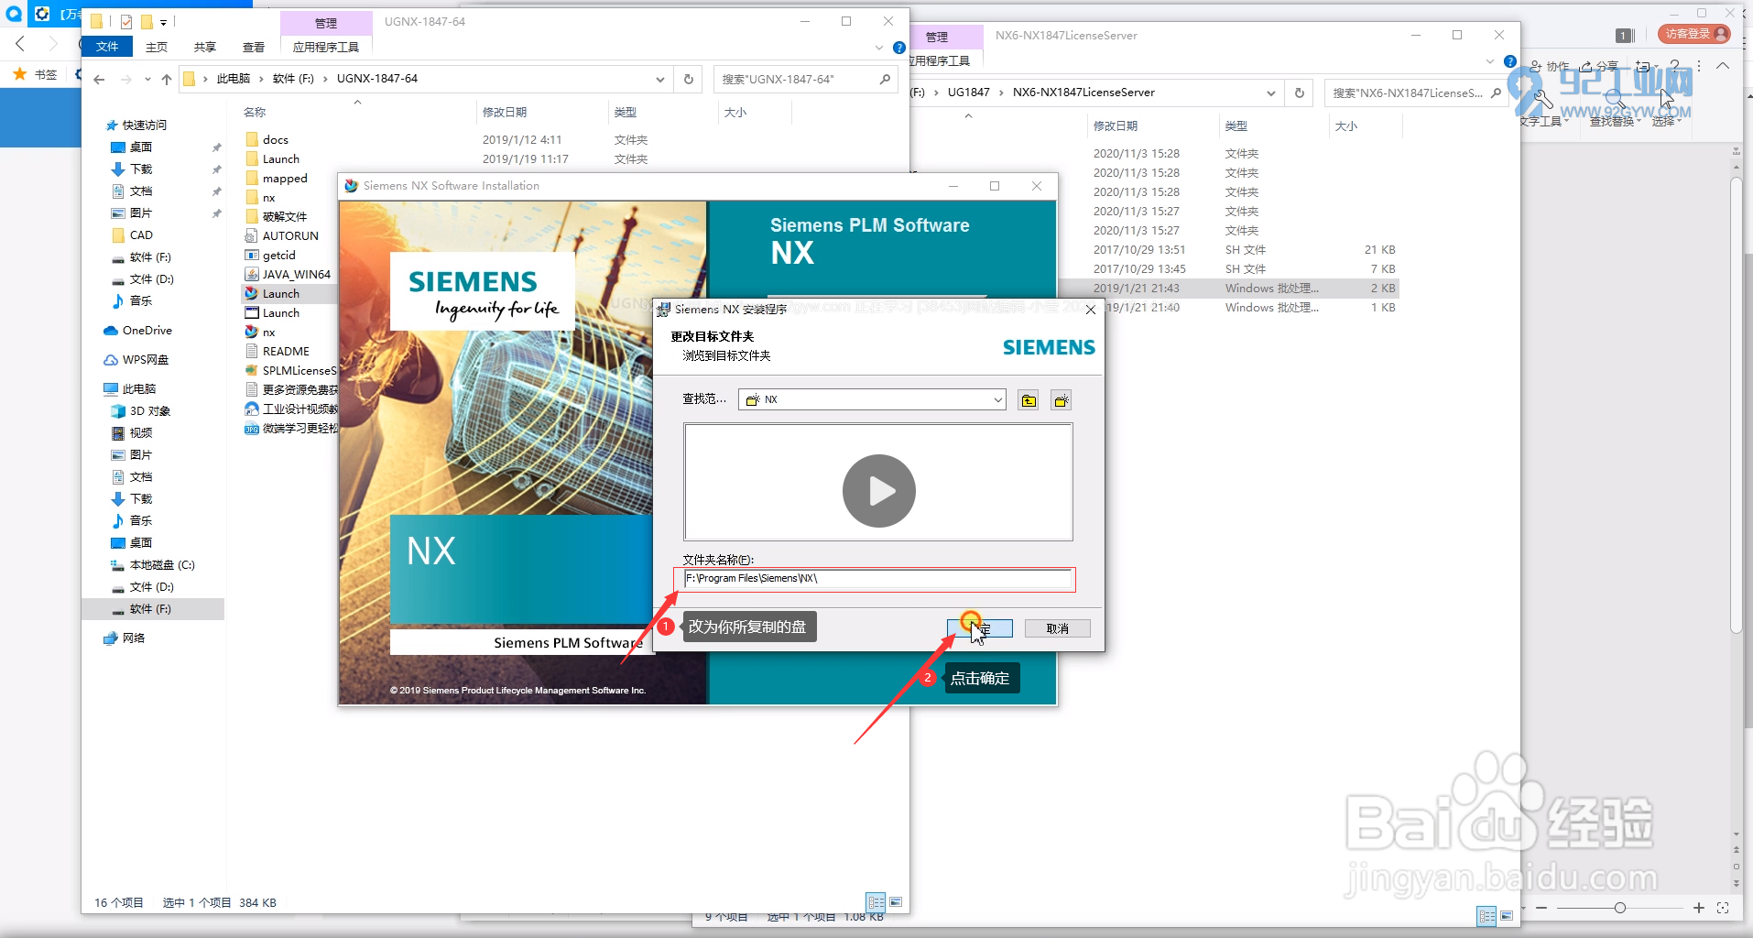Go back in UGNX-1847-64 explorer window
This screenshot has width=1753, height=938.
click(x=99, y=80)
